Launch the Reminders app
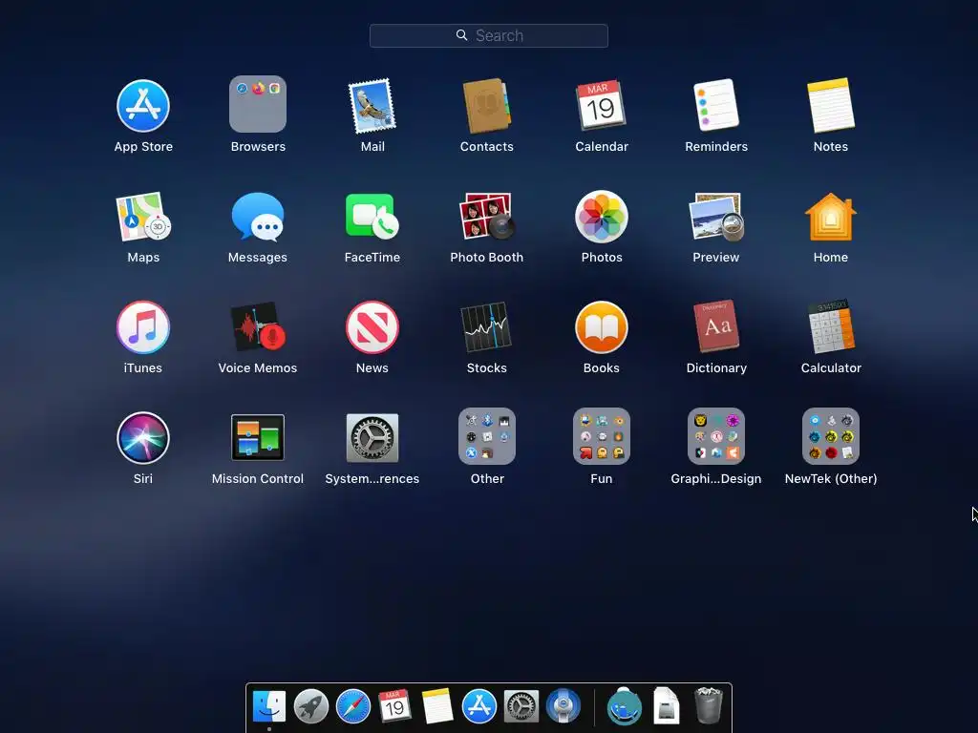Image resolution: width=978 pixels, height=733 pixels. click(x=716, y=105)
